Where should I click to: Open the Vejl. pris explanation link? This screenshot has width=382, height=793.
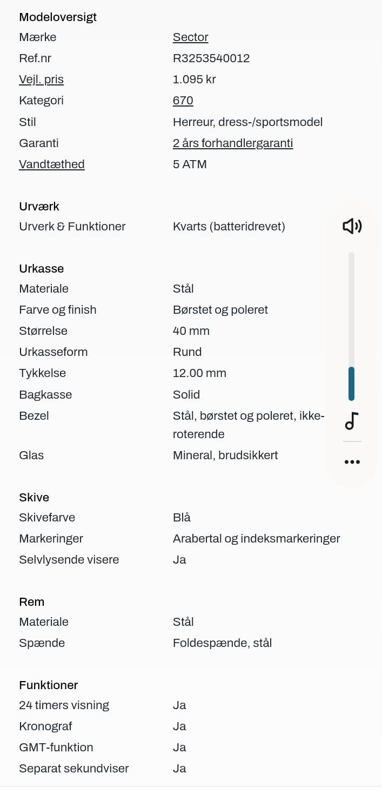41,80
